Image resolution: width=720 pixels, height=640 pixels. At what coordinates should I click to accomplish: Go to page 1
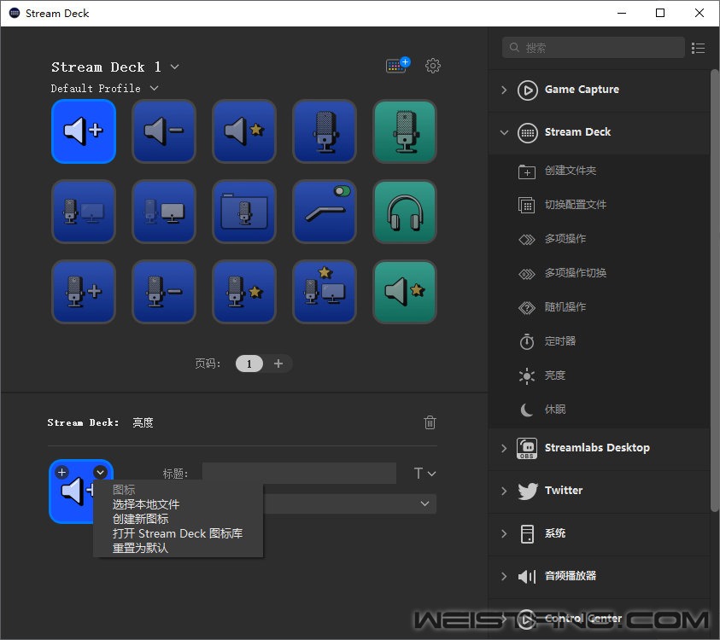(249, 364)
